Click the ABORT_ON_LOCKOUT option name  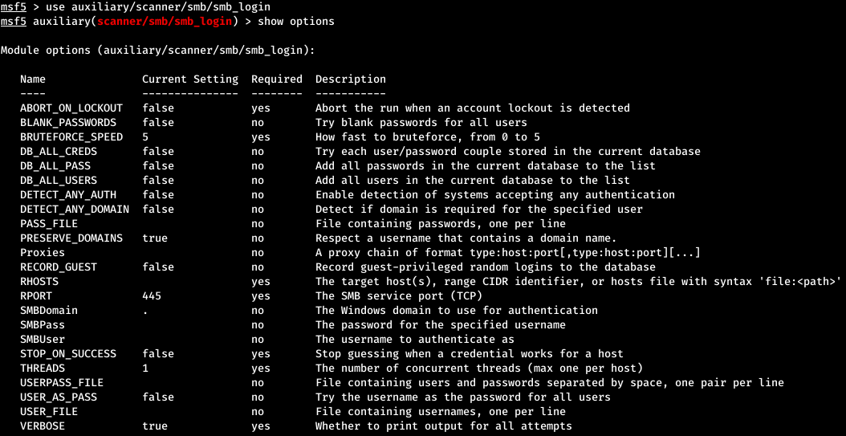click(71, 108)
